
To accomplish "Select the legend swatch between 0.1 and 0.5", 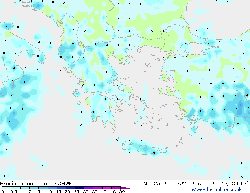I will pos(7,188).
